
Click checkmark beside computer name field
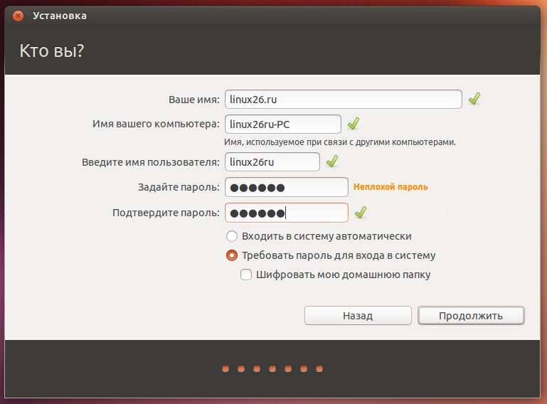pyautogui.click(x=354, y=124)
